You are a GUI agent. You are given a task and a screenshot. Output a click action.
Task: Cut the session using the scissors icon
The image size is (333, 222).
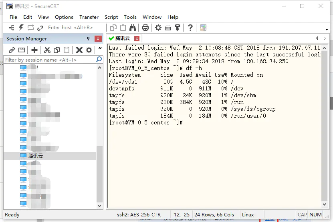(47, 50)
